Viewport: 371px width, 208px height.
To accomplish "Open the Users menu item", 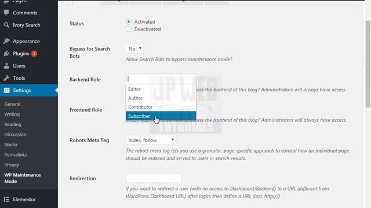I will click(29, 66).
